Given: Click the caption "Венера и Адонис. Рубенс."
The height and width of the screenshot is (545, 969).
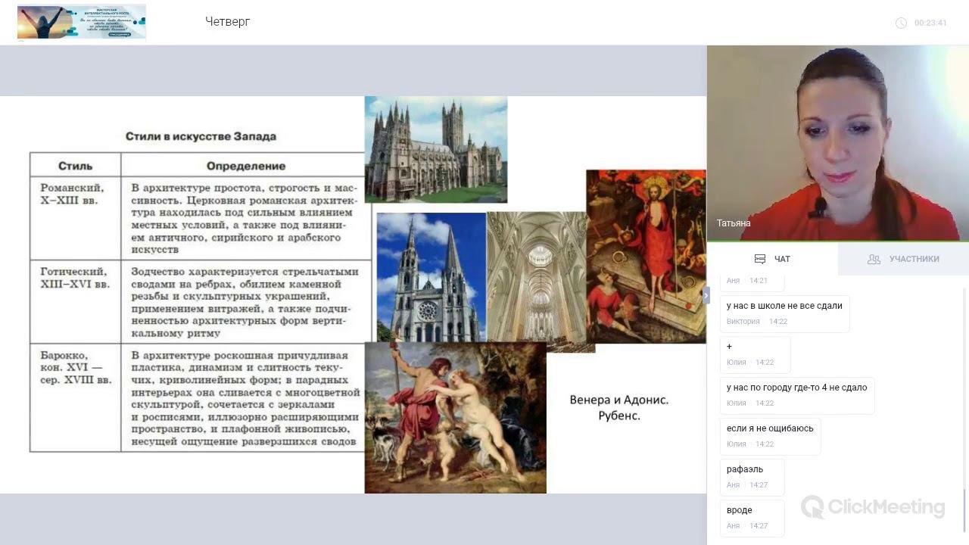Looking at the screenshot, I should 619,407.
